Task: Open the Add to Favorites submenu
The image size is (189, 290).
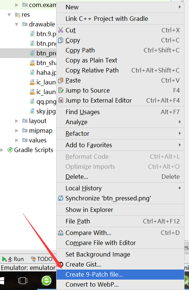Action: coord(120,145)
